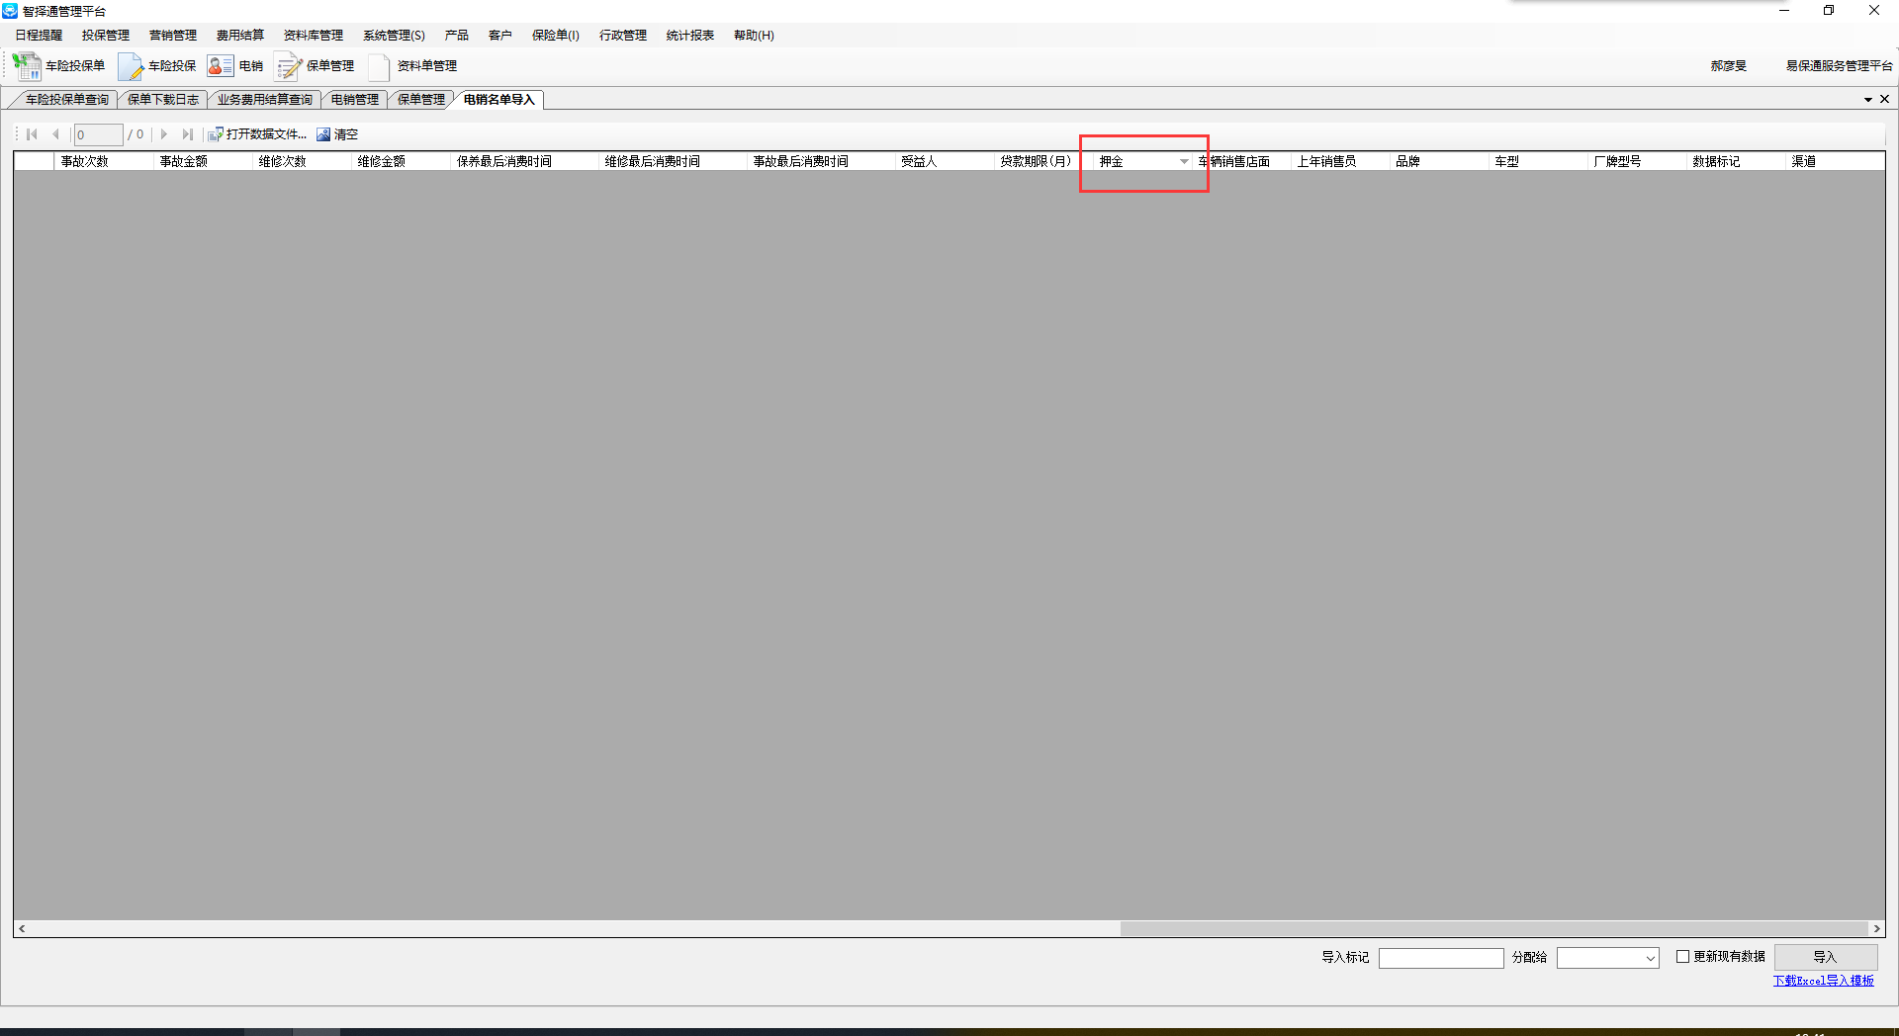Open the 电销 toolbar icon

click(220, 66)
